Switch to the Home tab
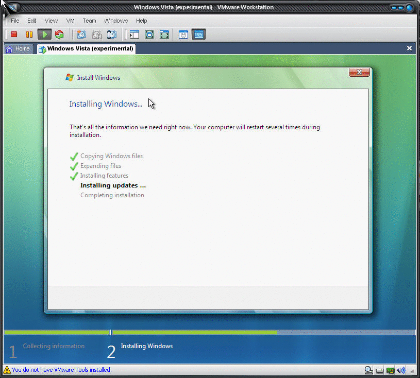 coord(19,49)
